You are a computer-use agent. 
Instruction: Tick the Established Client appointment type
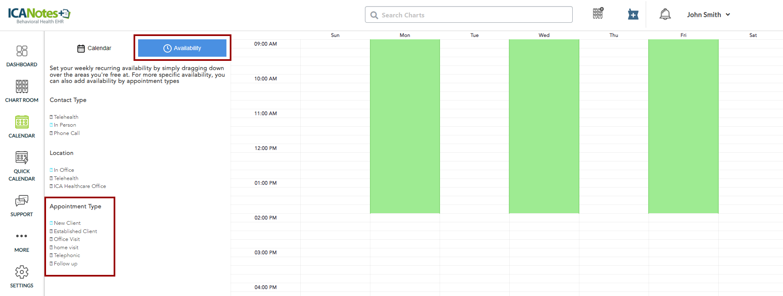click(x=51, y=231)
